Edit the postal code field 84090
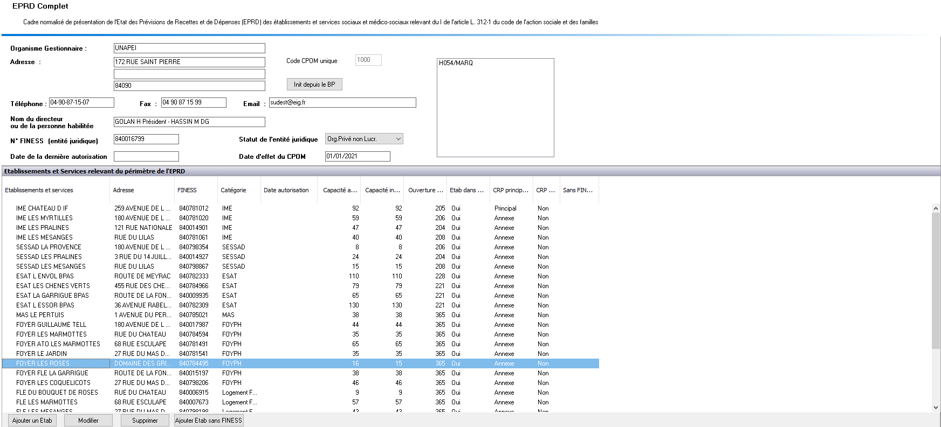Screen dimensions: 941x427 point(189,86)
